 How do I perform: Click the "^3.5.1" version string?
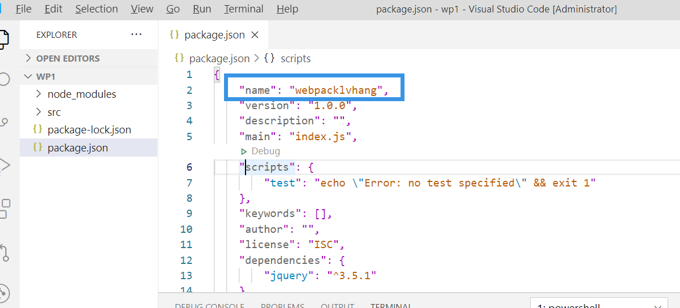coord(352,276)
